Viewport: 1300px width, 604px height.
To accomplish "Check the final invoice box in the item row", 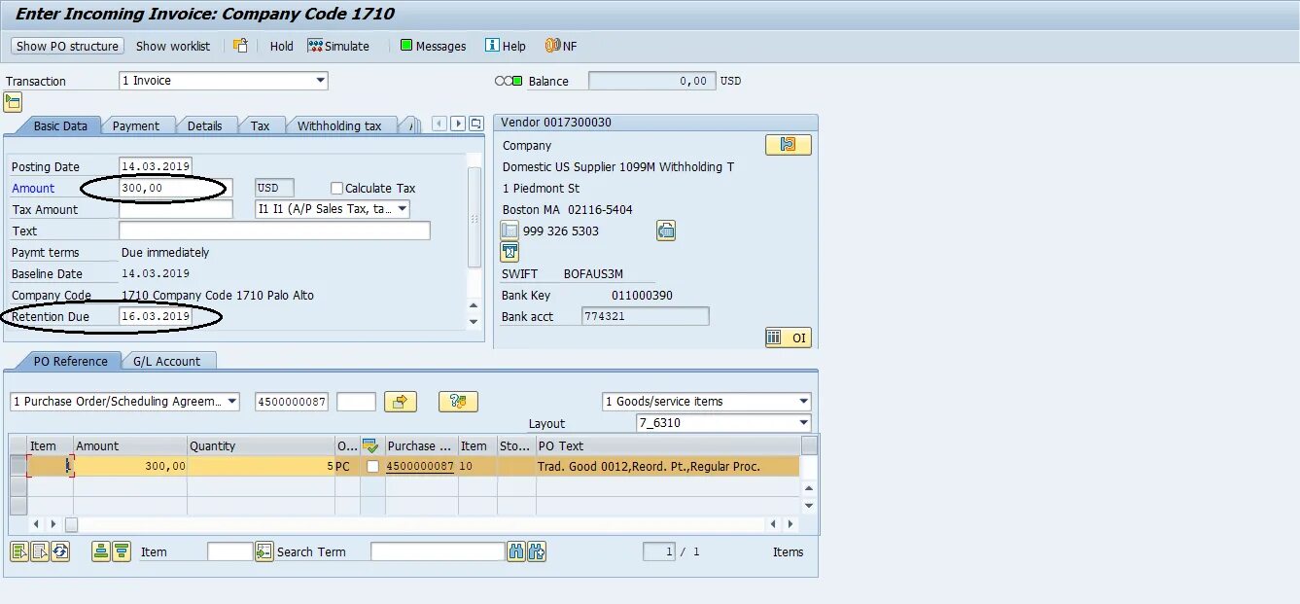I will (374, 466).
